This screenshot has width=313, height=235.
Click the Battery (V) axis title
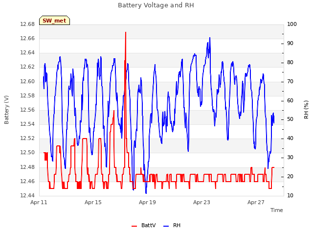pyautogui.click(x=6, y=110)
